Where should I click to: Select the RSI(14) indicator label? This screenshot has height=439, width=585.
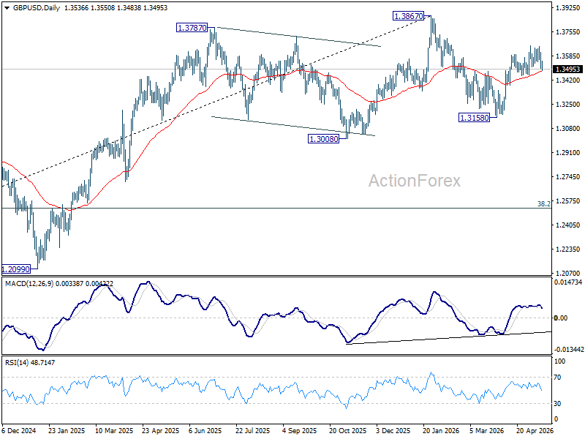tap(18, 362)
